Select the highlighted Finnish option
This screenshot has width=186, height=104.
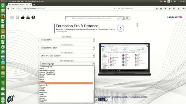pyautogui.click(x=66, y=83)
